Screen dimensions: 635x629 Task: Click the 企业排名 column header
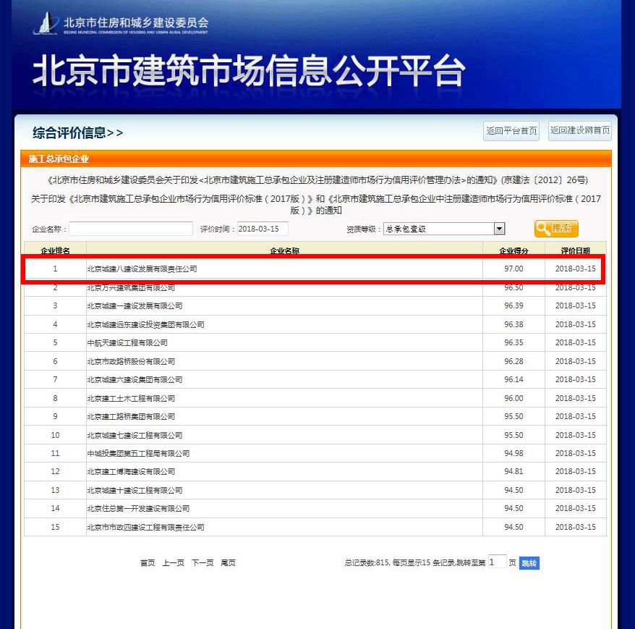[55, 251]
